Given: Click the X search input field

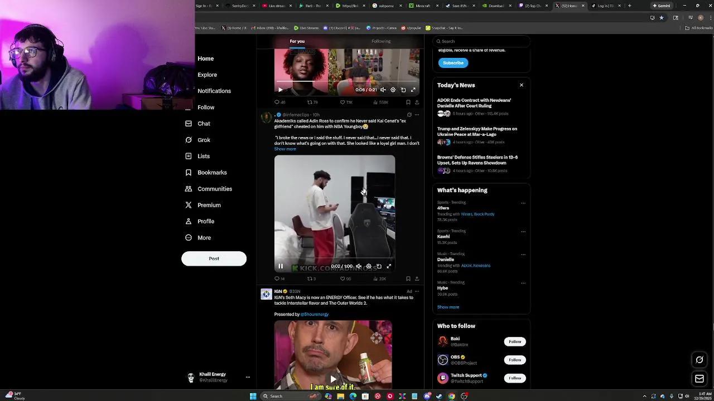Looking at the screenshot, I should tap(481, 41).
